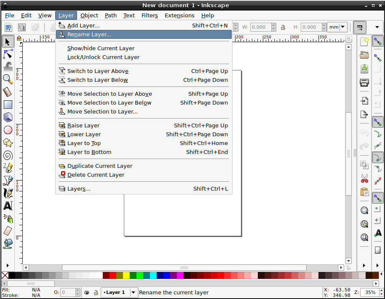This screenshot has width=385, height=299.
Task: Choose Rename Layer... menu entry
Action: coord(144,35)
